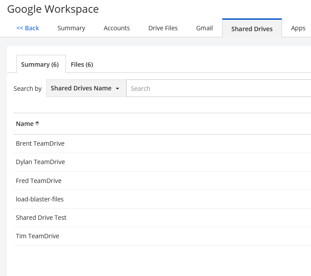Open the Apps tab

(x=298, y=28)
